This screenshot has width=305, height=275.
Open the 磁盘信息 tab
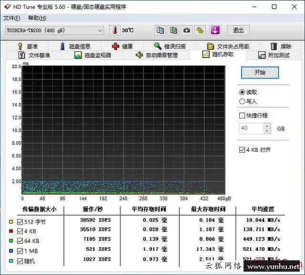click(x=75, y=47)
